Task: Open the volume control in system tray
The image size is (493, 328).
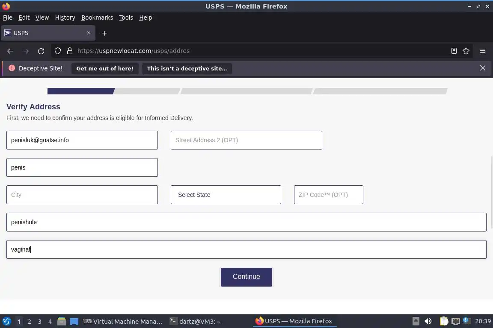Action: [428, 321]
